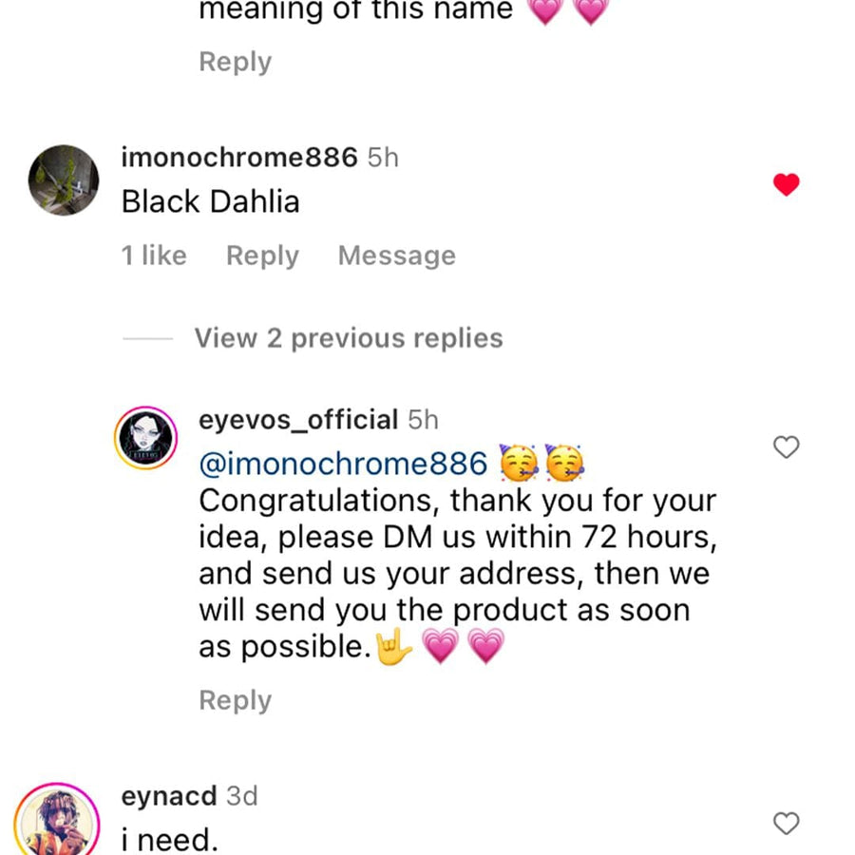The image size is (855, 855).
Task: Like eynacd's 'i need.' comment
Action: (x=786, y=824)
